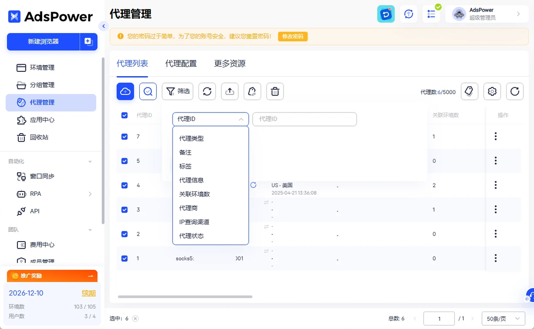
Task: Click the horizontal scrollbar below the table
Action: point(185,297)
